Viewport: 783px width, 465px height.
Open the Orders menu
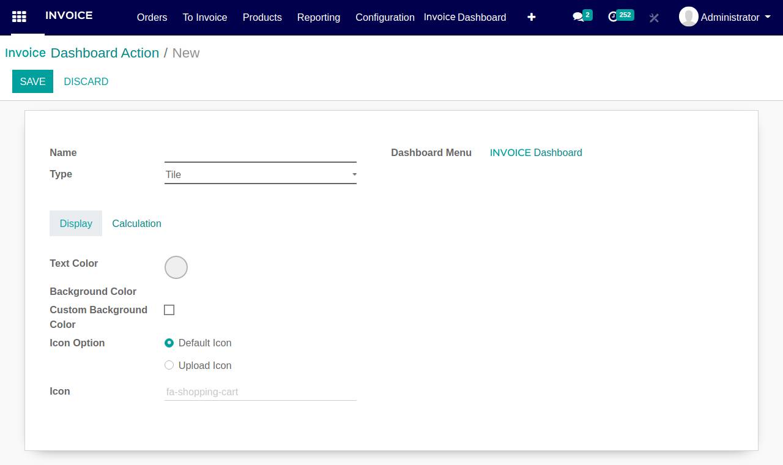(152, 17)
